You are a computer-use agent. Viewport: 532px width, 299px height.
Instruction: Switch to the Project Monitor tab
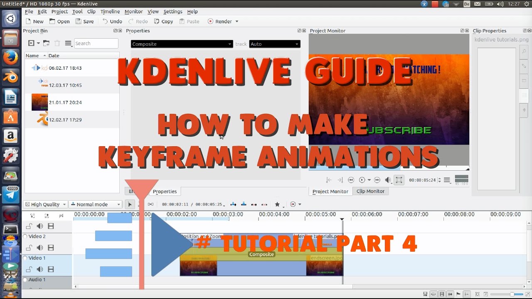pos(330,191)
